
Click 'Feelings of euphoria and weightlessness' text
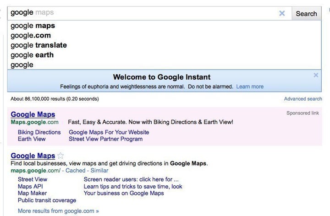(x=147, y=86)
